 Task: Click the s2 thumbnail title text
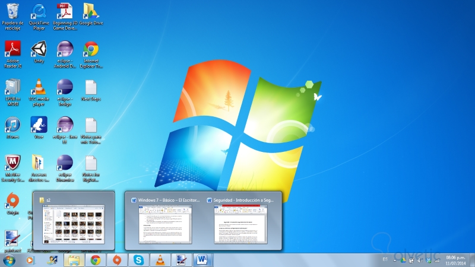[x=48, y=200]
